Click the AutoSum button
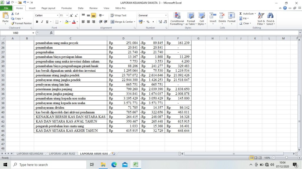The height and width of the screenshot is (169, 302). tap(247, 14)
